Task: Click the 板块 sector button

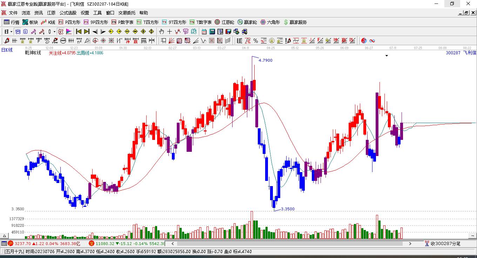Action: [30, 22]
